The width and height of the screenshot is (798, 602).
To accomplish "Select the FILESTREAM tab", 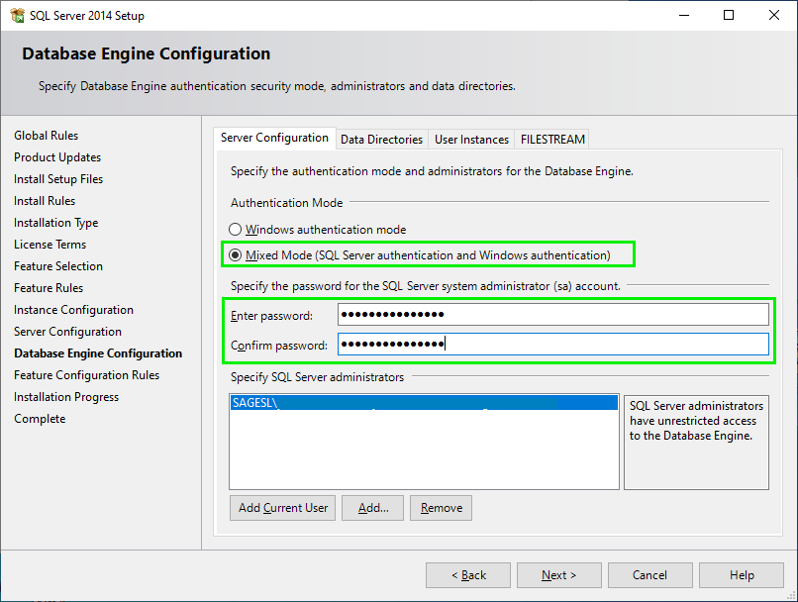I will click(551, 139).
